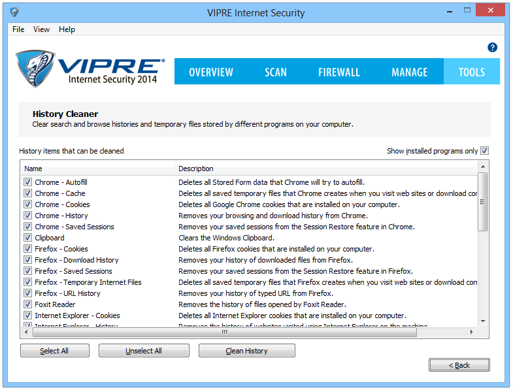
Task: Deselect the Firefox - Cookies checkbox
Action: 28,249
